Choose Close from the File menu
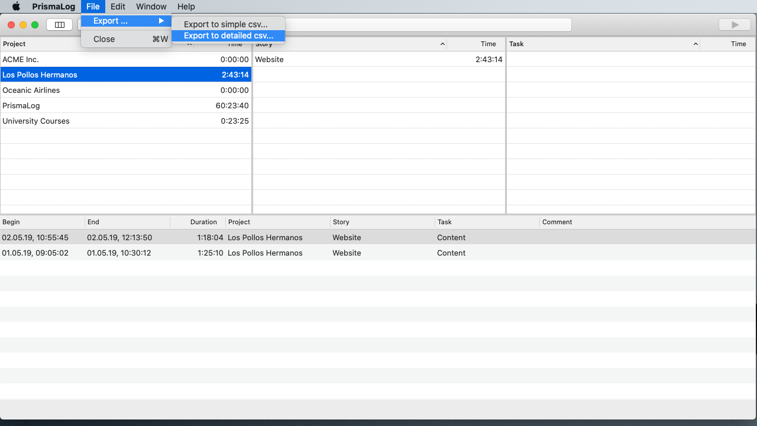 click(126, 39)
